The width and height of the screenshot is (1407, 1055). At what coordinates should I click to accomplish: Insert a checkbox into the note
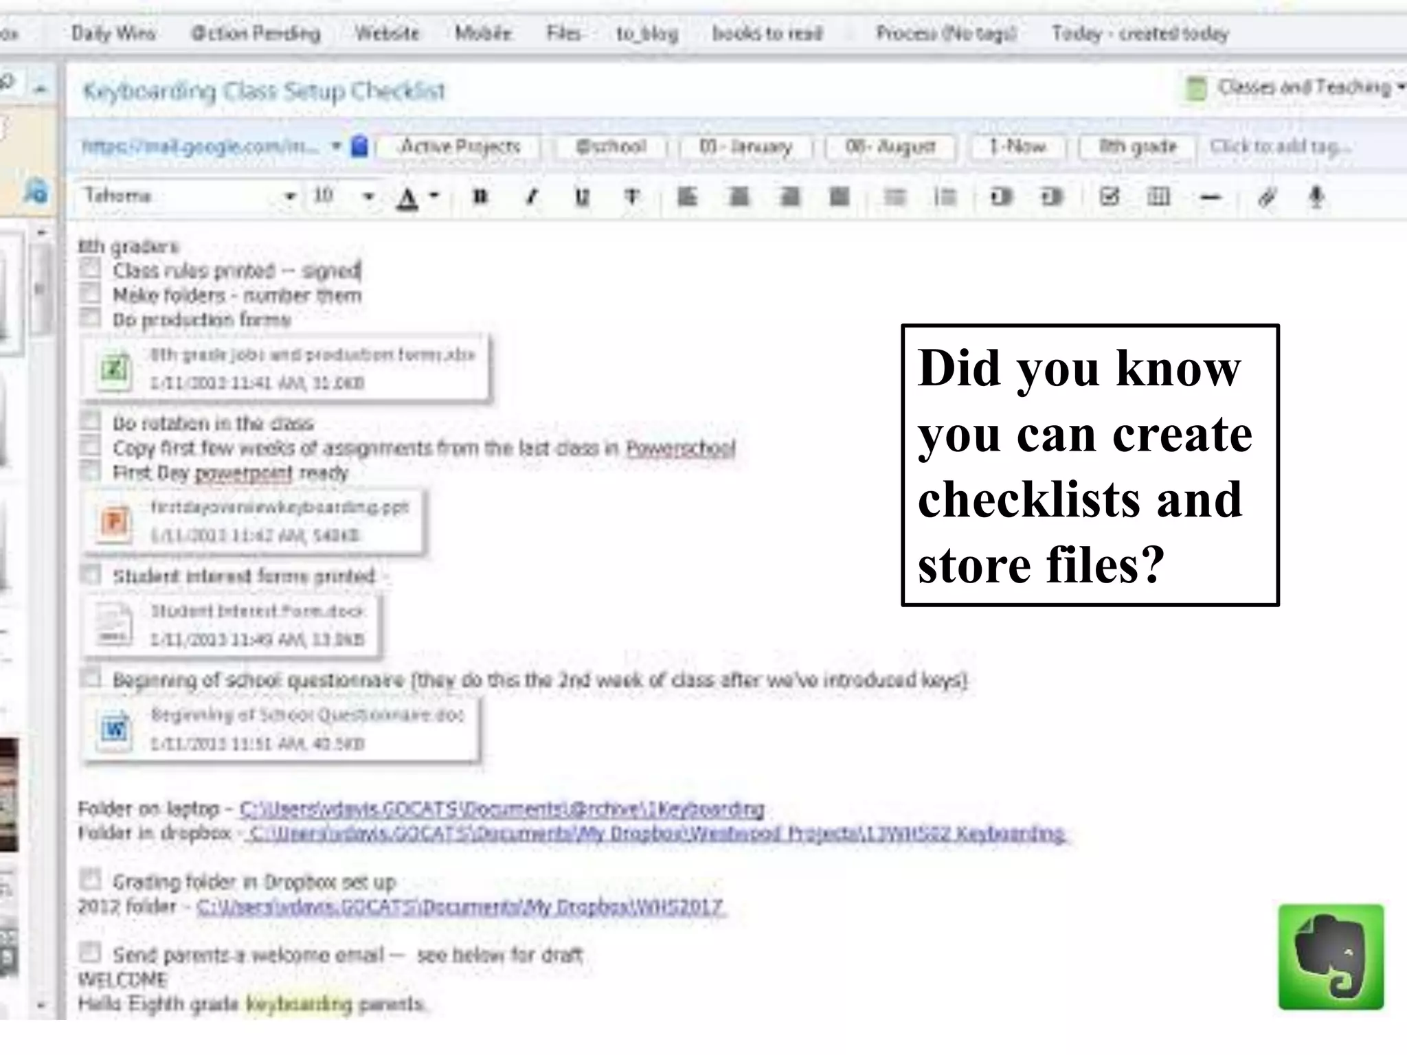[x=1109, y=197]
